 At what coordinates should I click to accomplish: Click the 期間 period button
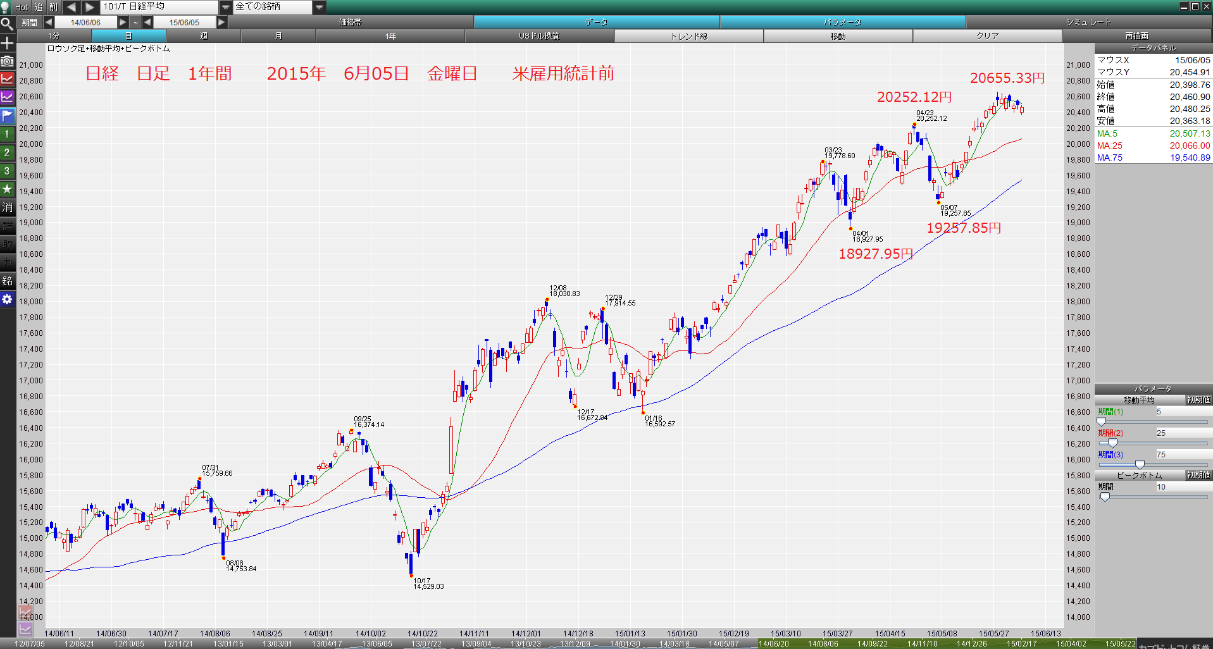pos(29,22)
